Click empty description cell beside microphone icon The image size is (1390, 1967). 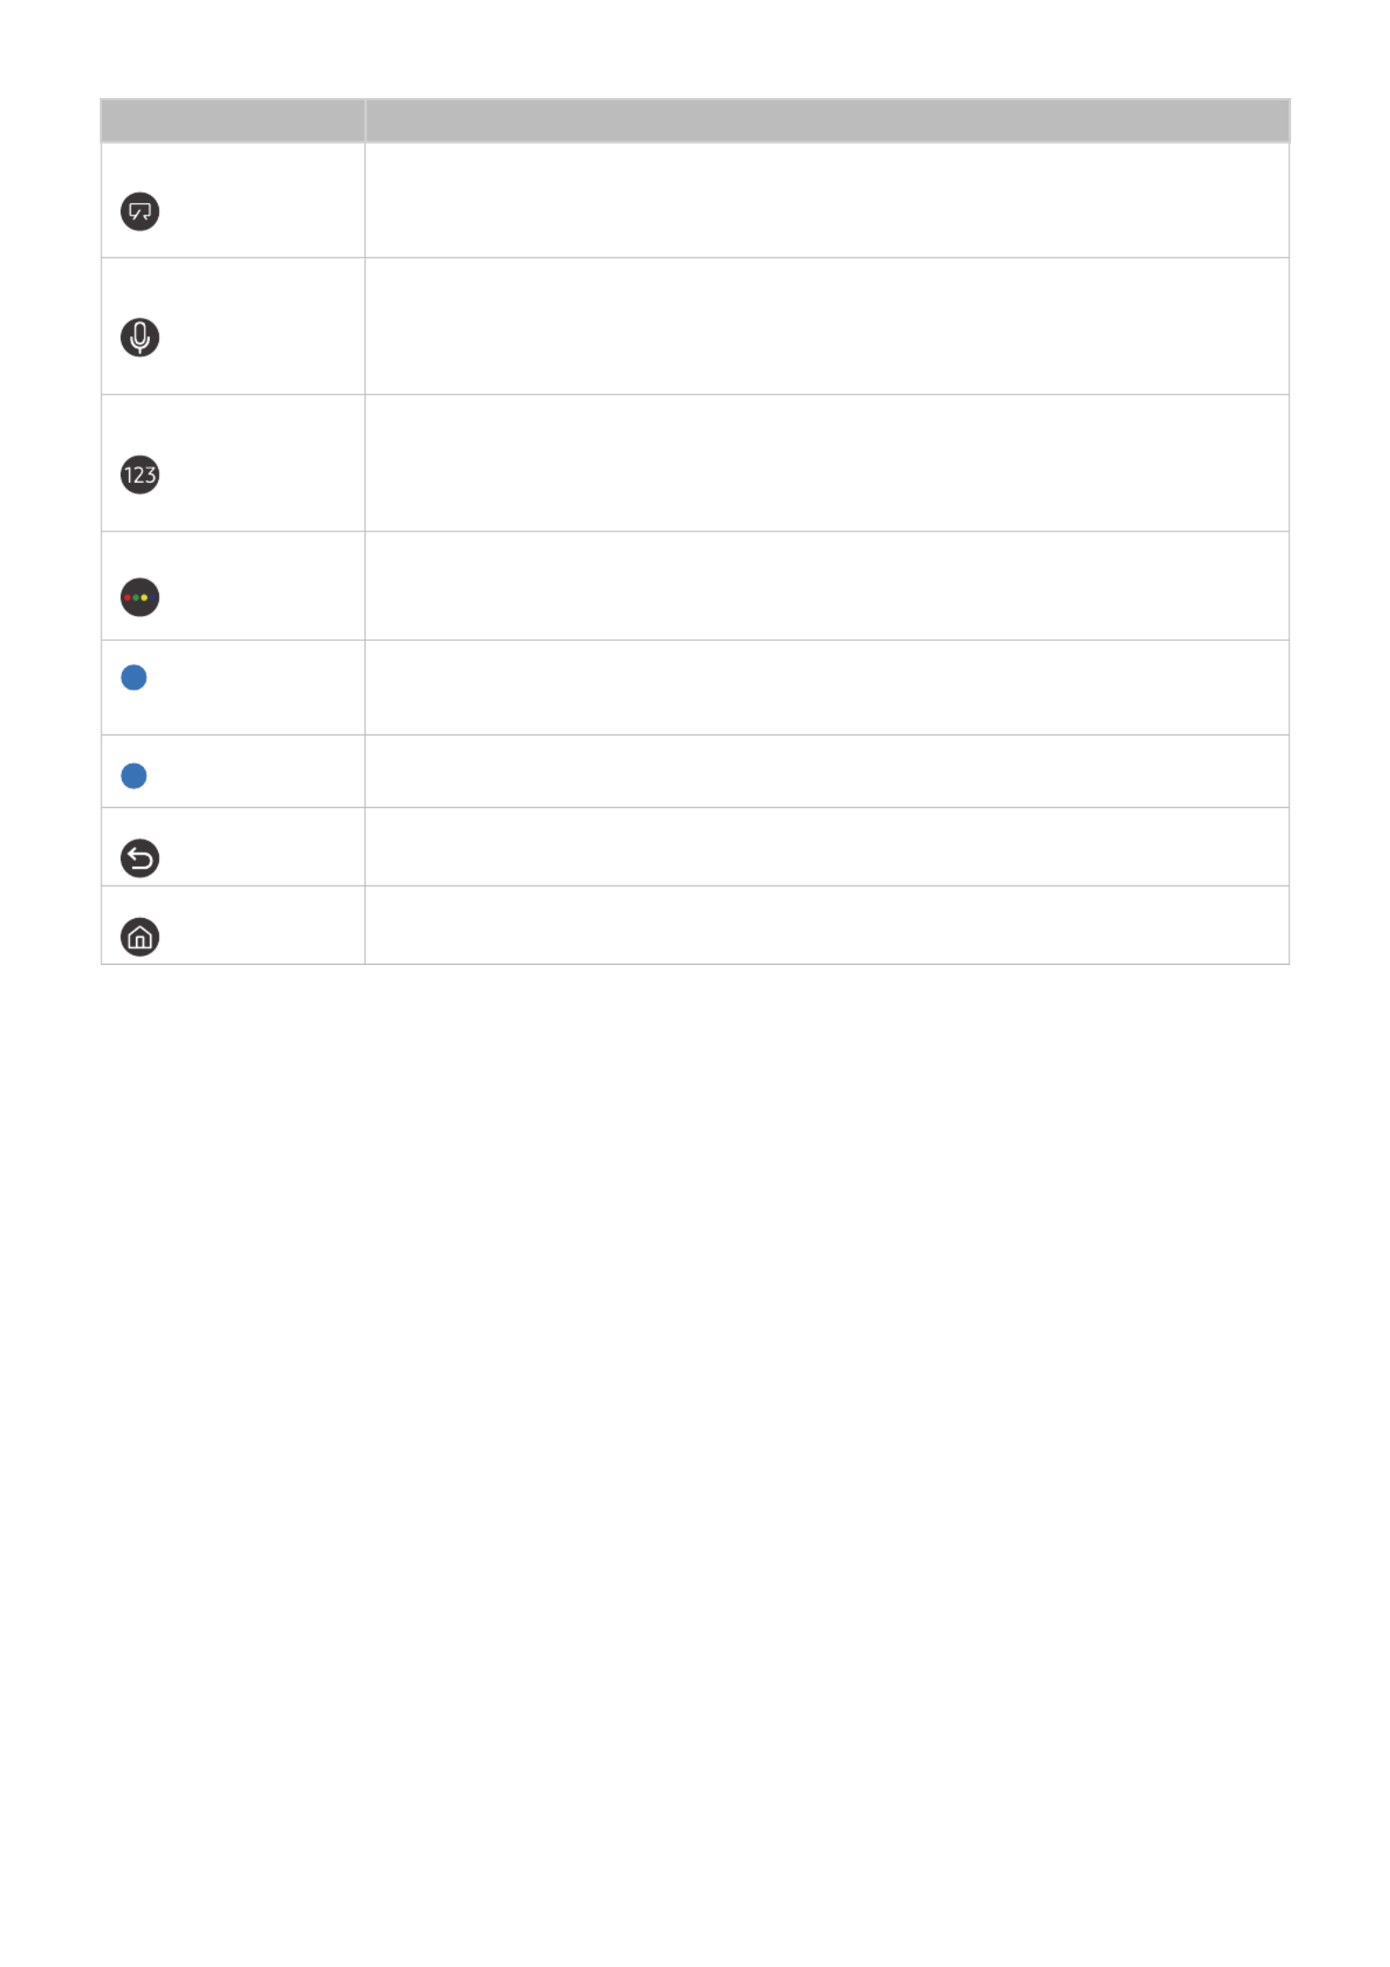(827, 326)
